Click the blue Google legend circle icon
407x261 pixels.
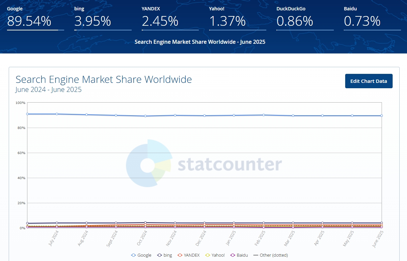(133, 255)
